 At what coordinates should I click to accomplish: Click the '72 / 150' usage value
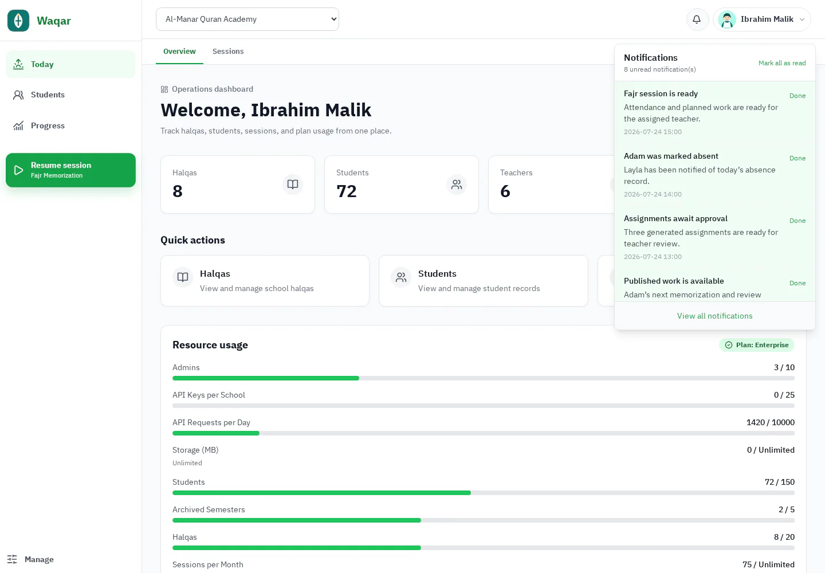[780, 482]
